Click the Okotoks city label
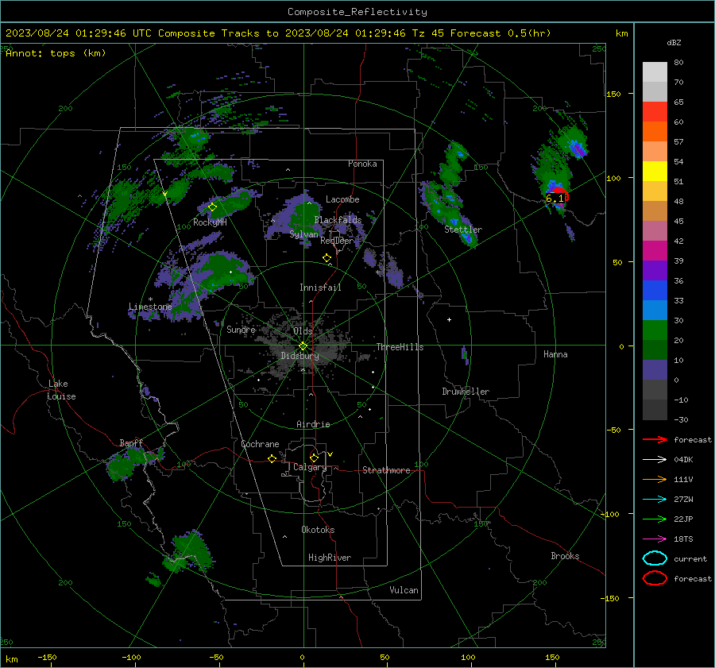715x668 pixels. (x=318, y=530)
